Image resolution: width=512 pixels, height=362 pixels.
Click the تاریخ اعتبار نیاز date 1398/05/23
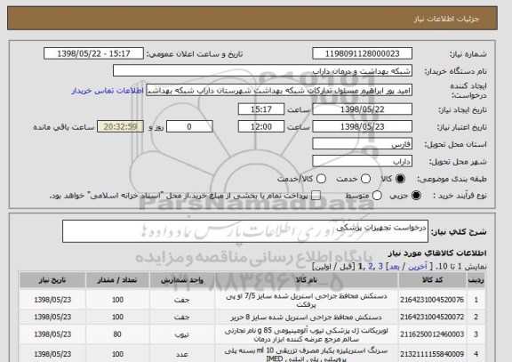click(362, 126)
